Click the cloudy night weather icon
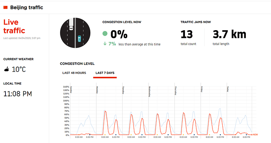Viewport: 271px width, 143px height. (7, 69)
